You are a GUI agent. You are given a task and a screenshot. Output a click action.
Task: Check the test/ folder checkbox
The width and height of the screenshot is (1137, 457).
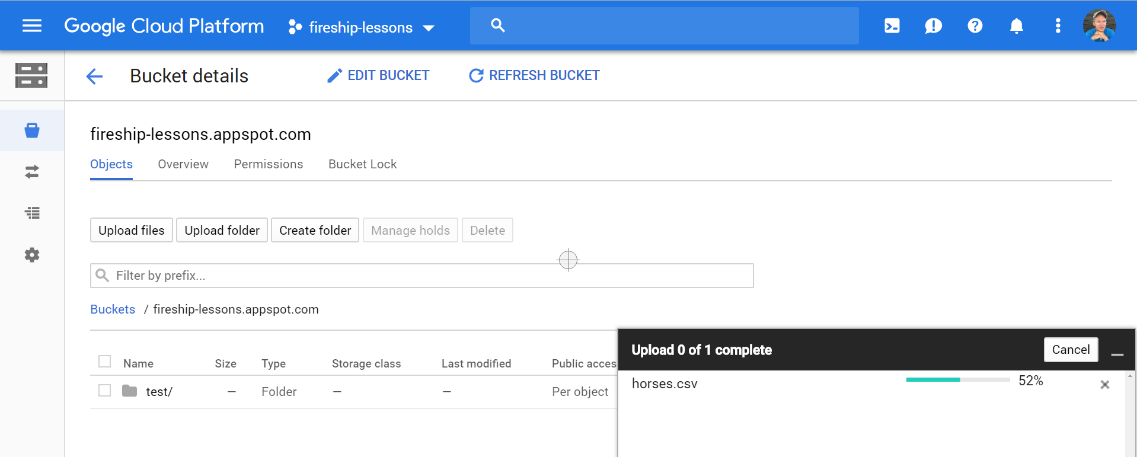(x=105, y=391)
